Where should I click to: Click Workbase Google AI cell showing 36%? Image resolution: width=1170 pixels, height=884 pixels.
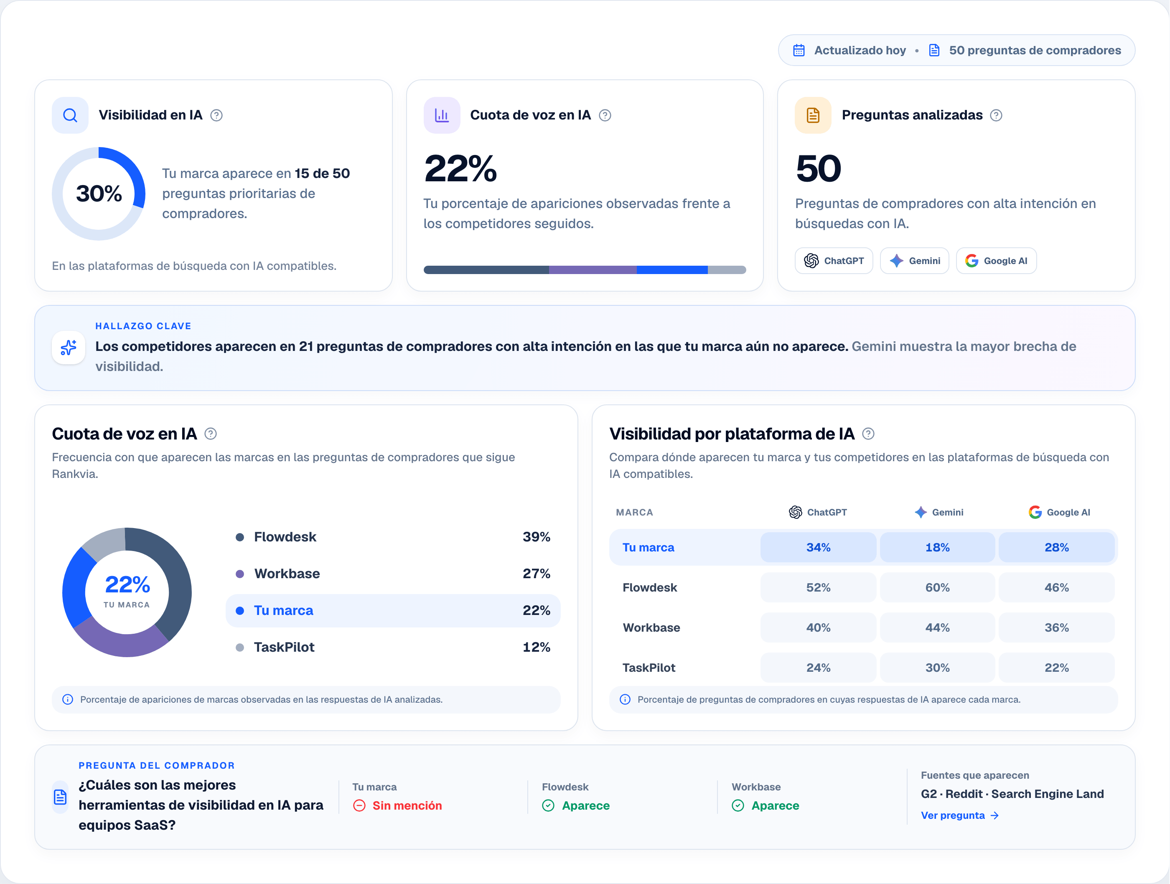pos(1056,627)
